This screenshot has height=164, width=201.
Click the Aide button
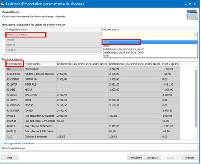(10, 157)
